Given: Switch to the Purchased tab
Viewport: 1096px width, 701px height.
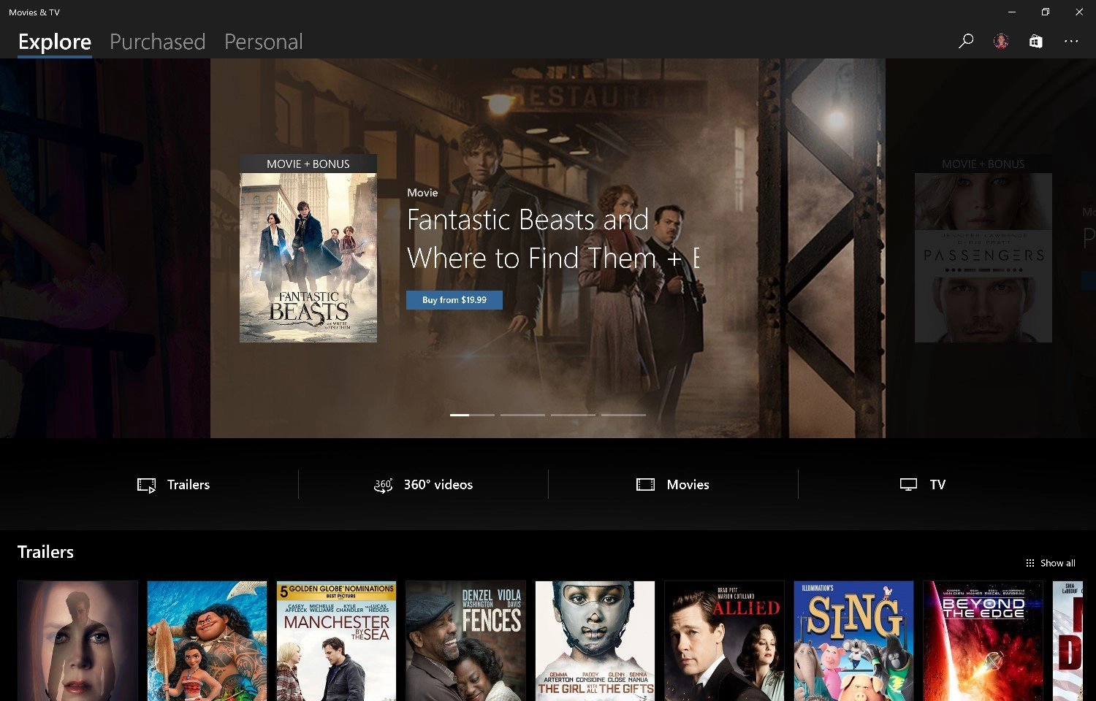Looking at the screenshot, I should [158, 42].
